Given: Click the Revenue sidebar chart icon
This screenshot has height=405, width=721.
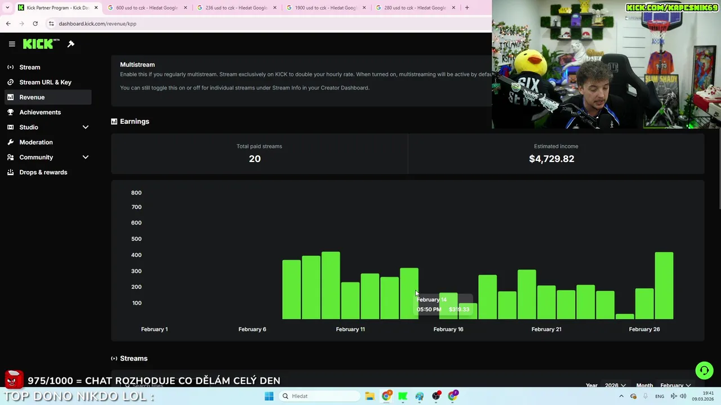Looking at the screenshot, I should 11,97.
